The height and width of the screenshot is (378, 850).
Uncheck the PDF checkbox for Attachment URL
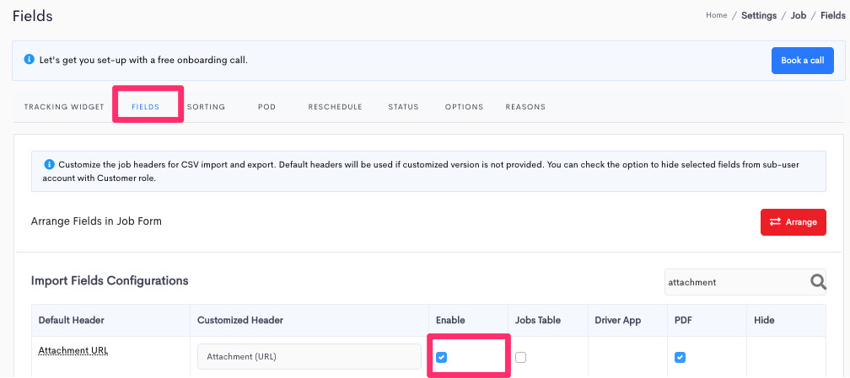click(680, 357)
